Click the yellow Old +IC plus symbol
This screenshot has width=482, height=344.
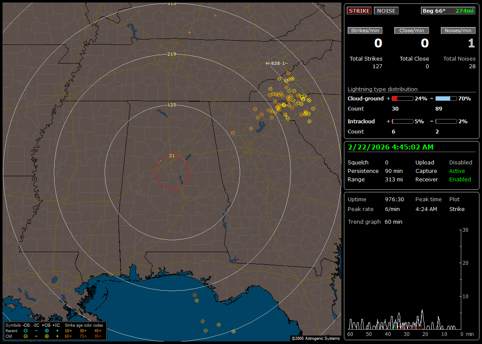tap(57, 336)
